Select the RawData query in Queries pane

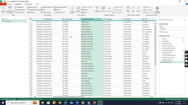pos(14,21)
